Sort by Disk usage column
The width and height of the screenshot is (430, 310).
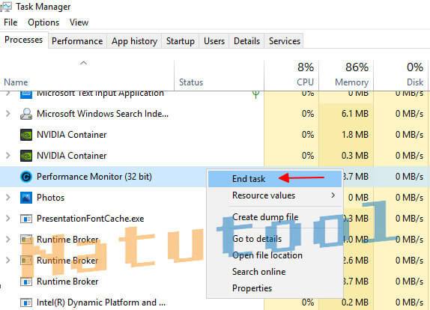click(x=400, y=76)
